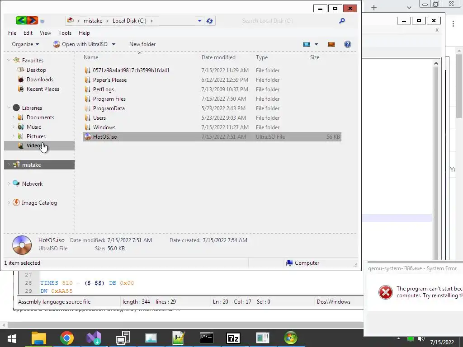Open the 7z taskbar icon
Image resolution: width=463 pixels, height=347 pixels.
pyautogui.click(x=233, y=338)
